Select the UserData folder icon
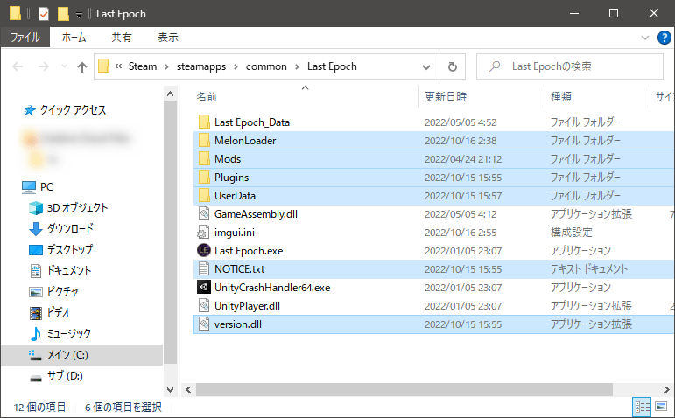675x418 pixels. click(204, 196)
